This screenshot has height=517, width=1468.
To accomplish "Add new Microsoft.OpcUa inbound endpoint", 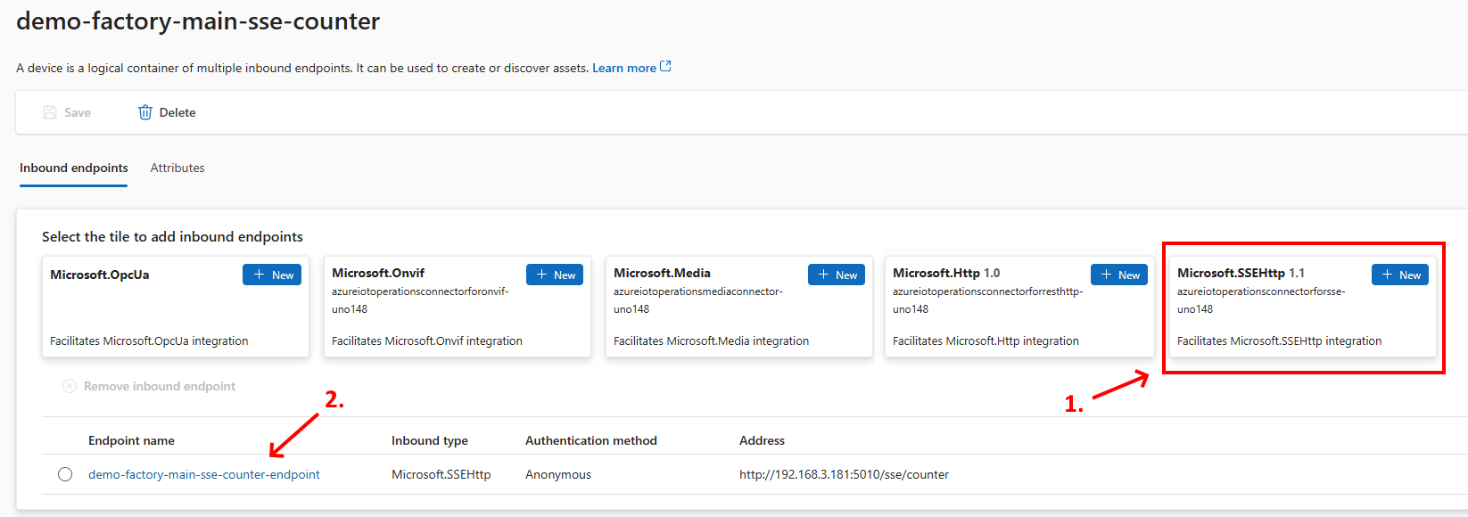I will (272, 275).
